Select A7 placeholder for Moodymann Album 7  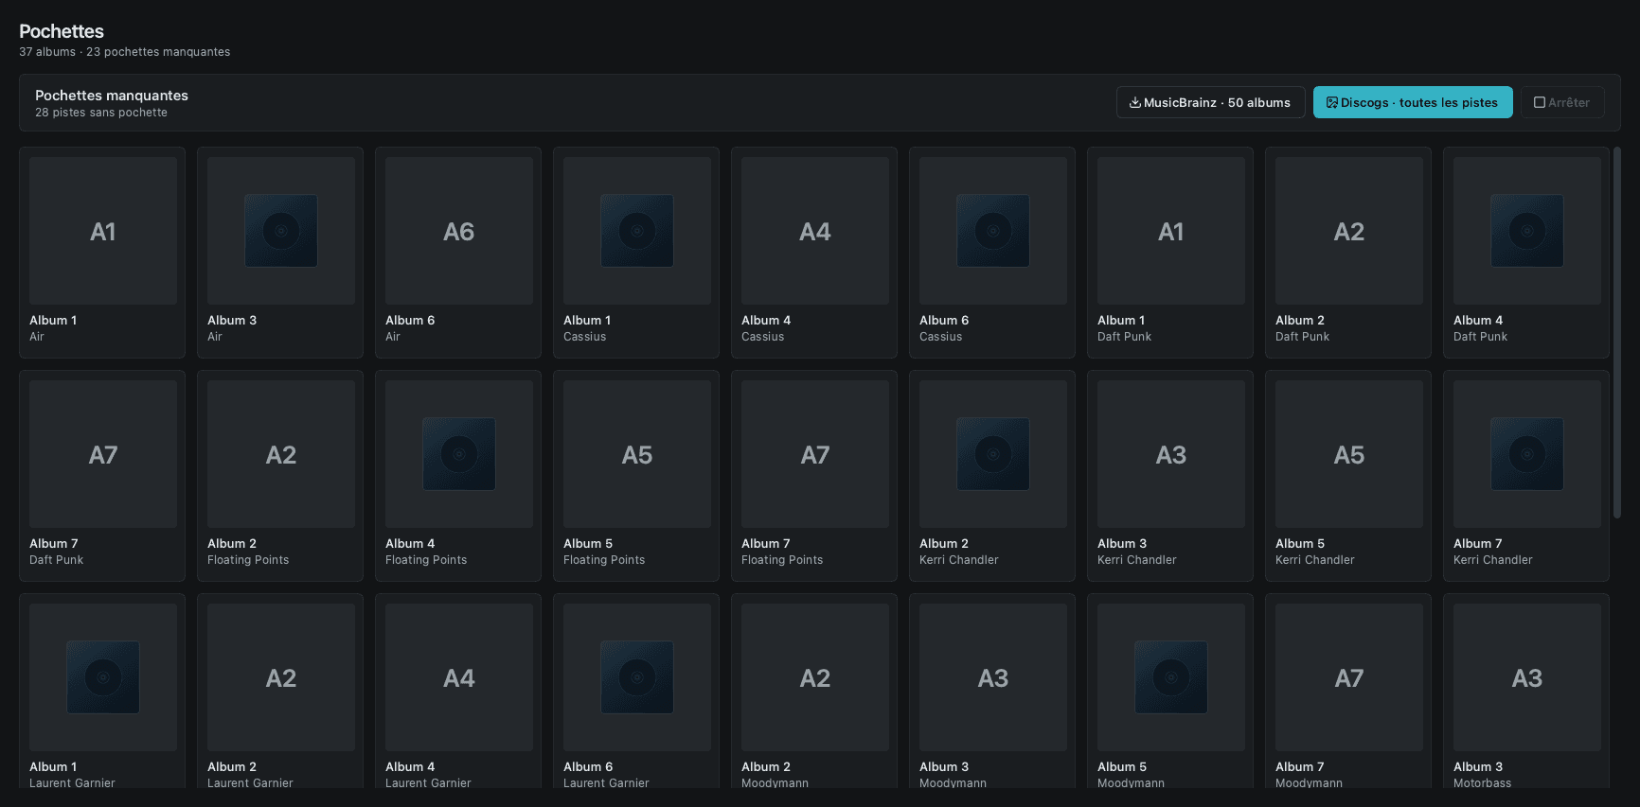[1349, 677]
